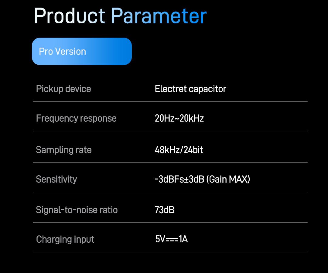Click the direct current symbol
Image resolution: width=328 pixels, height=273 pixels.
[172, 239]
